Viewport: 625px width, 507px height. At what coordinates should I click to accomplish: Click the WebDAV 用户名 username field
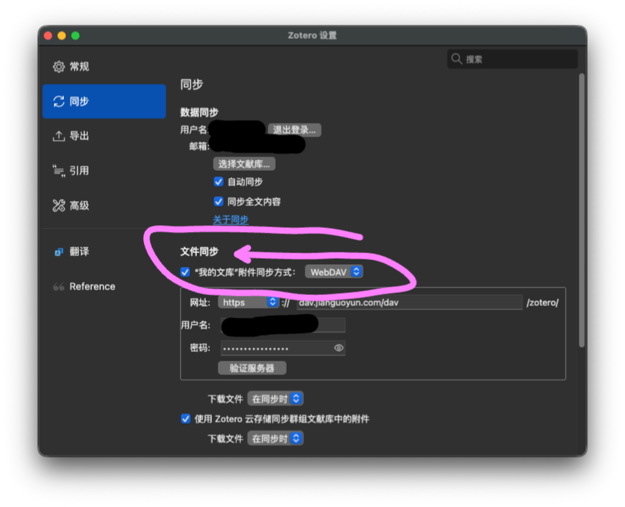[x=283, y=325]
